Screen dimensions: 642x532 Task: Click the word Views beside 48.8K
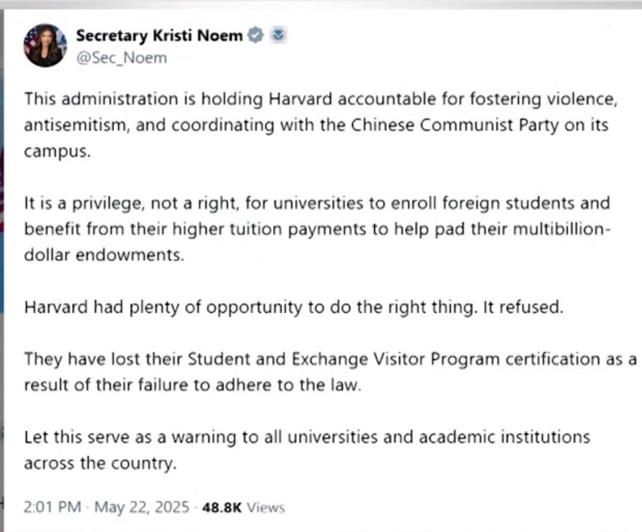(265, 507)
